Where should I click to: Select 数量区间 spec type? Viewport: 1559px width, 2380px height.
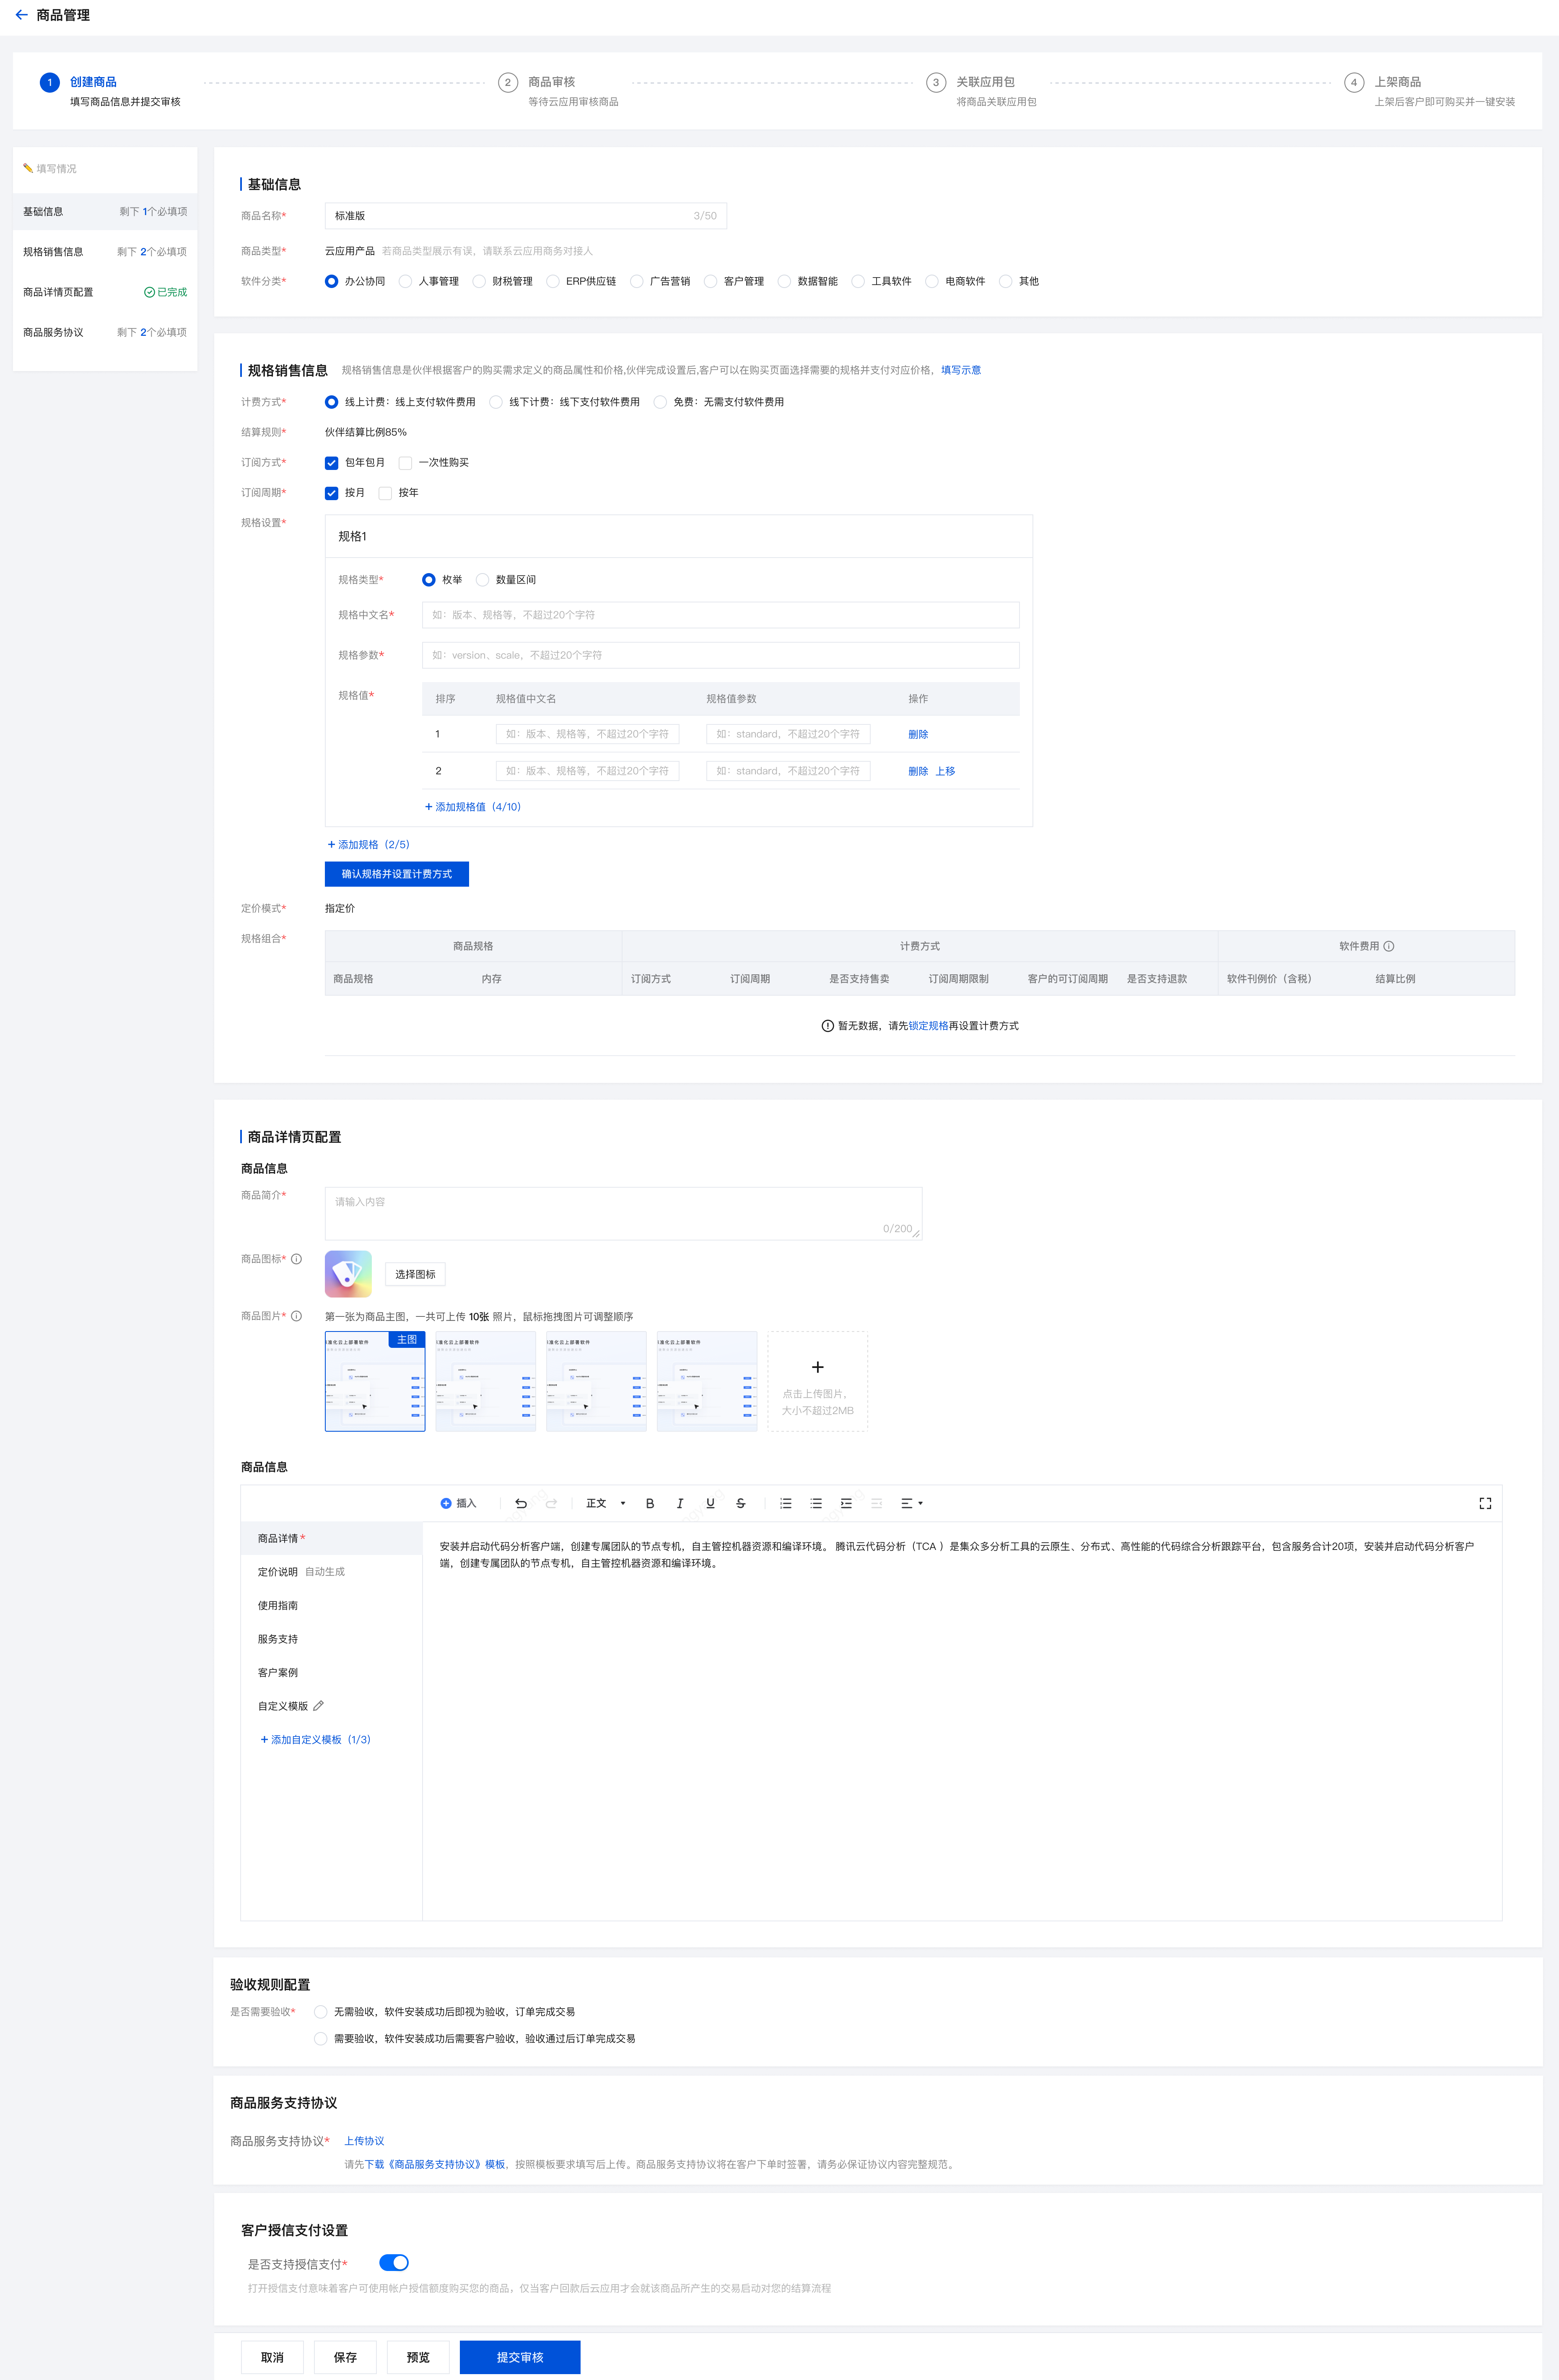point(483,580)
